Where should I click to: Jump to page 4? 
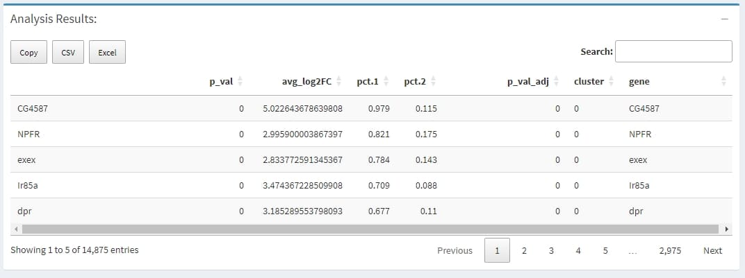pyautogui.click(x=578, y=250)
